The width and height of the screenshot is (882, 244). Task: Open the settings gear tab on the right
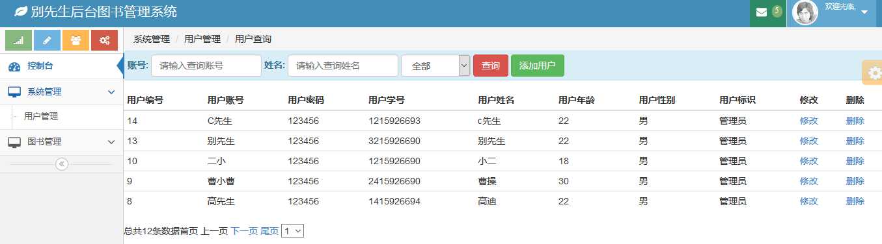click(x=873, y=72)
